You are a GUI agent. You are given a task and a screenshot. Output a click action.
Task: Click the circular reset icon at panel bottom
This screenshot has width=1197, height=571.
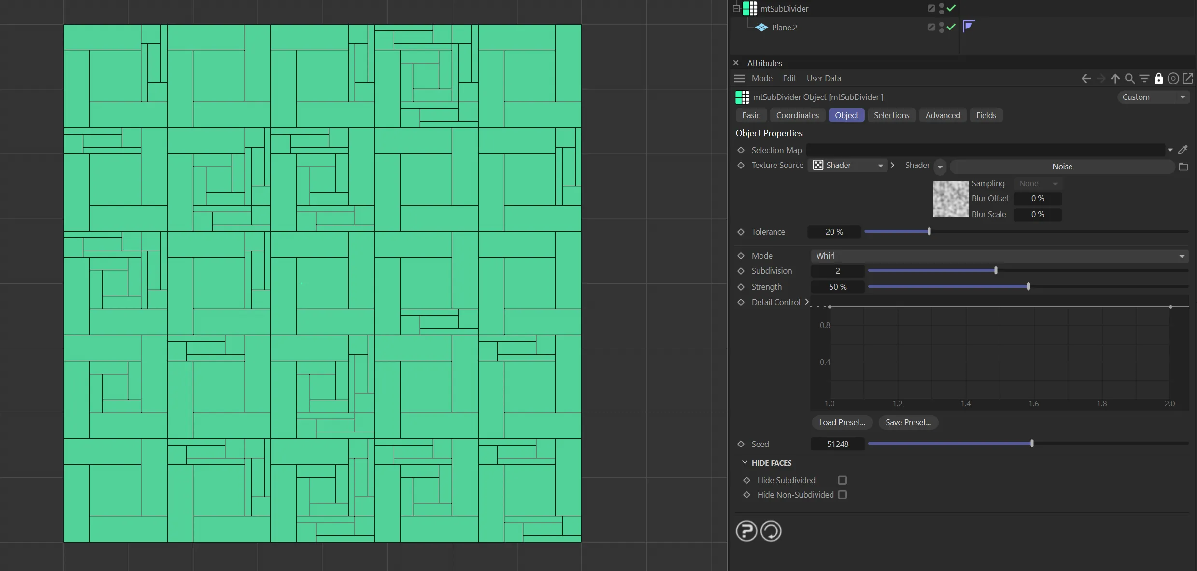tap(771, 531)
